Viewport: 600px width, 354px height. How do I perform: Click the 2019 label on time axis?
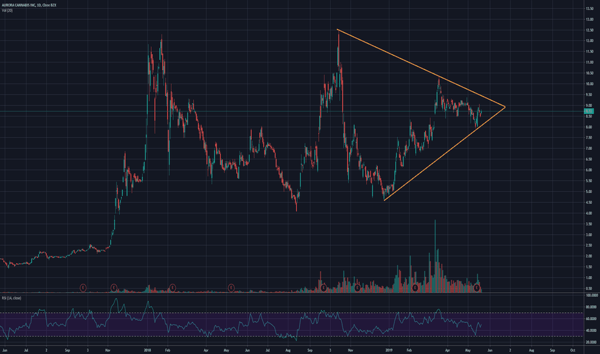(389, 350)
